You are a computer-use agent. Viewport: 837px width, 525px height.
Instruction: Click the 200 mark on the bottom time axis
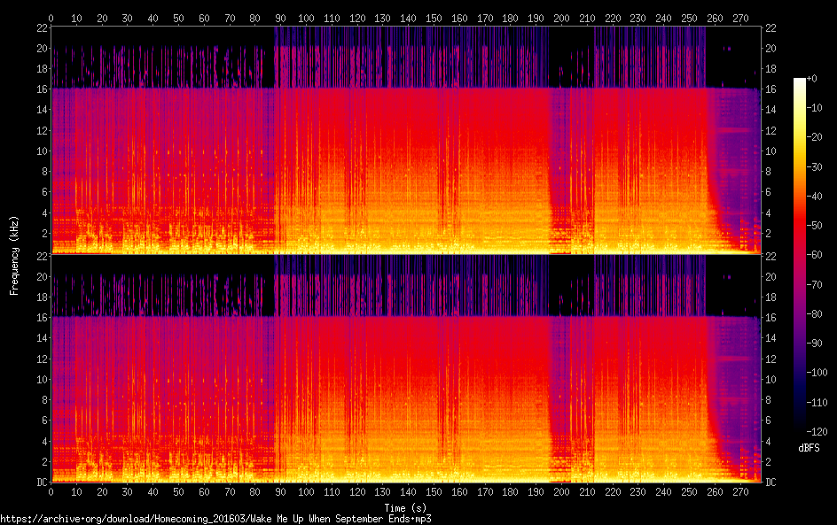coord(562,491)
